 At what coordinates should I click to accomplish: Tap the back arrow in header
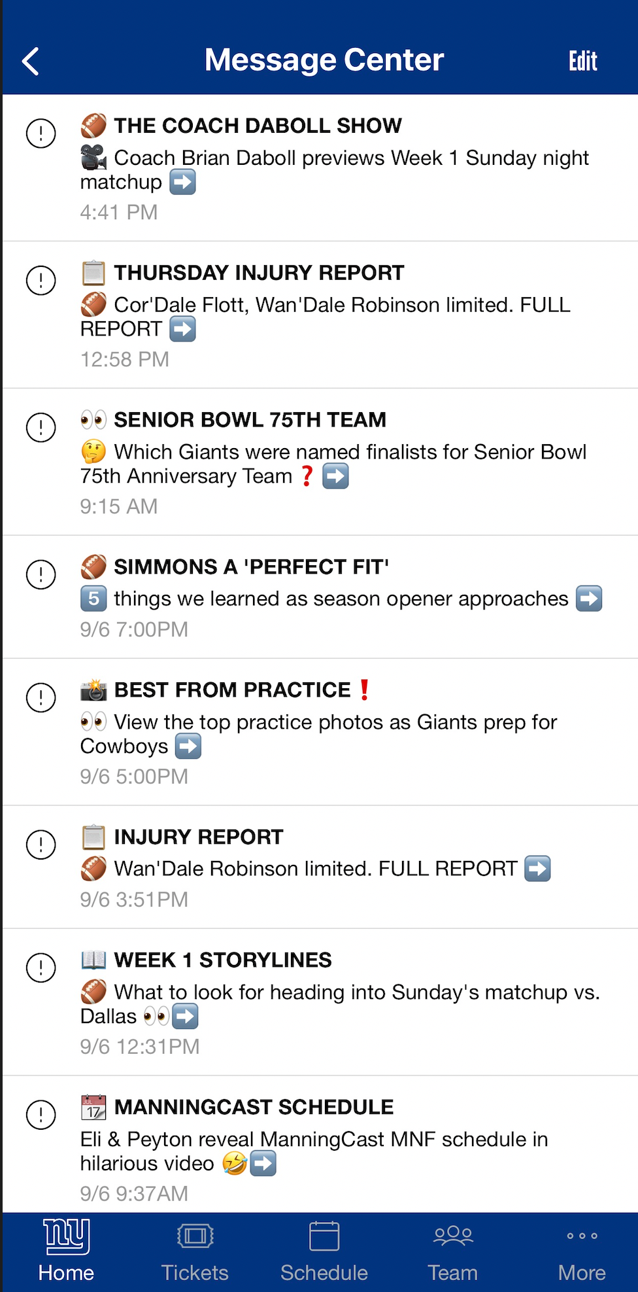[31, 61]
